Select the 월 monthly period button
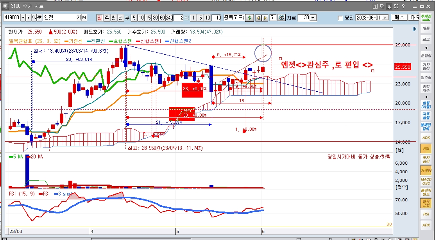Viewport: 435px width, 240px height. click(x=113, y=18)
